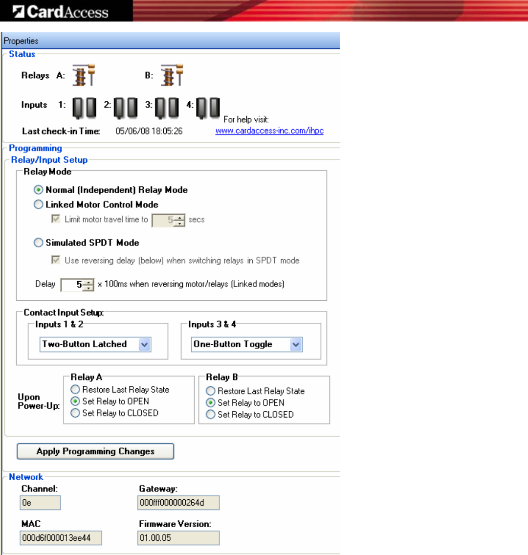
Task: Click the Properties panel title bar
Action: [x=171, y=41]
